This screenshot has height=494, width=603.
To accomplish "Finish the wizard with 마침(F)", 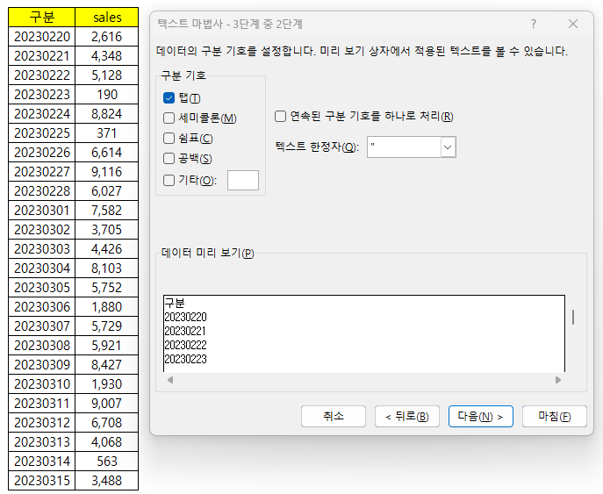I will 555,416.
